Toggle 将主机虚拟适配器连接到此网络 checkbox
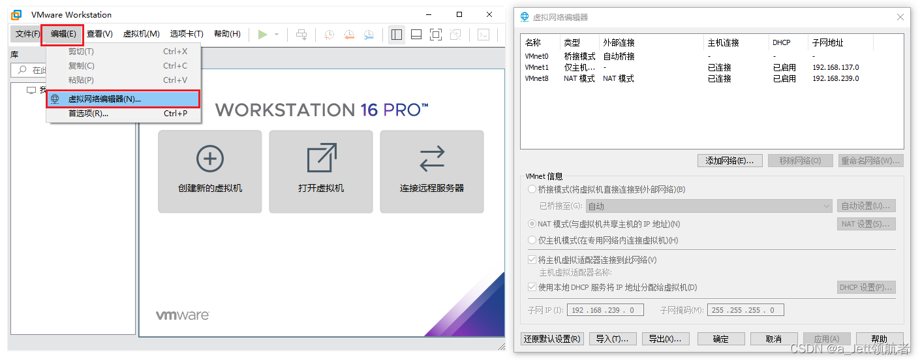 (x=532, y=260)
